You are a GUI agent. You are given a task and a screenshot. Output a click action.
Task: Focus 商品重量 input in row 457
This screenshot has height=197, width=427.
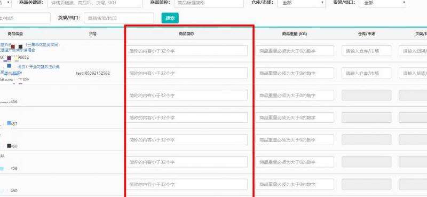(295, 117)
